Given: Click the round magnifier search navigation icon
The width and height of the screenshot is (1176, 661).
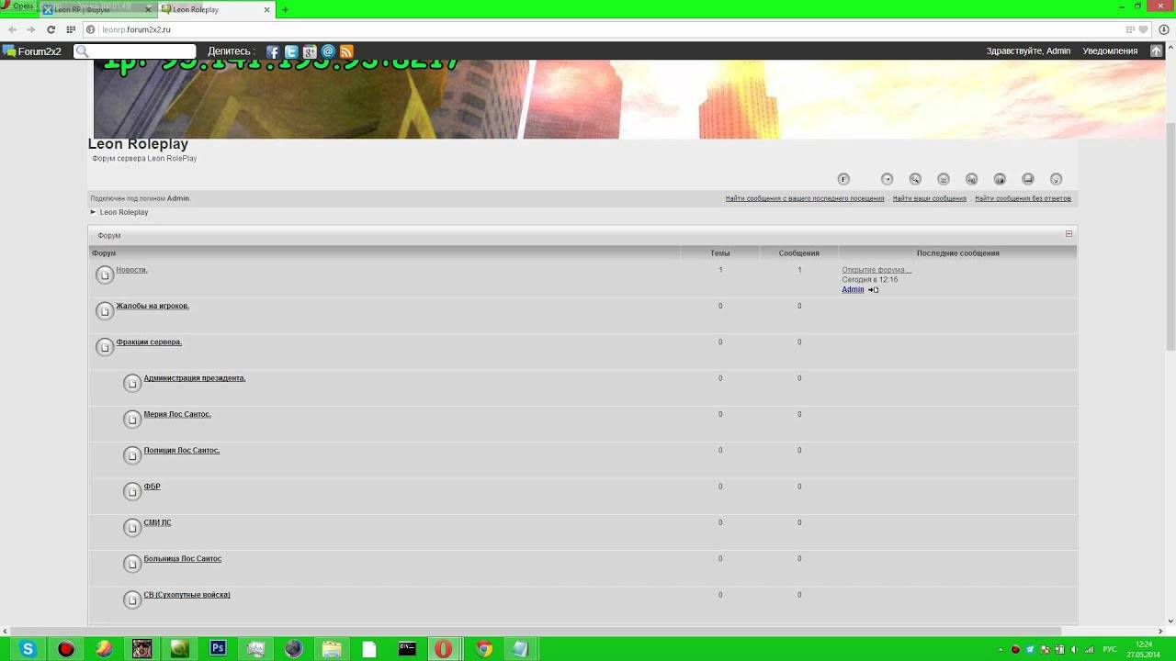Looking at the screenshot, I should tap(915, 179).
